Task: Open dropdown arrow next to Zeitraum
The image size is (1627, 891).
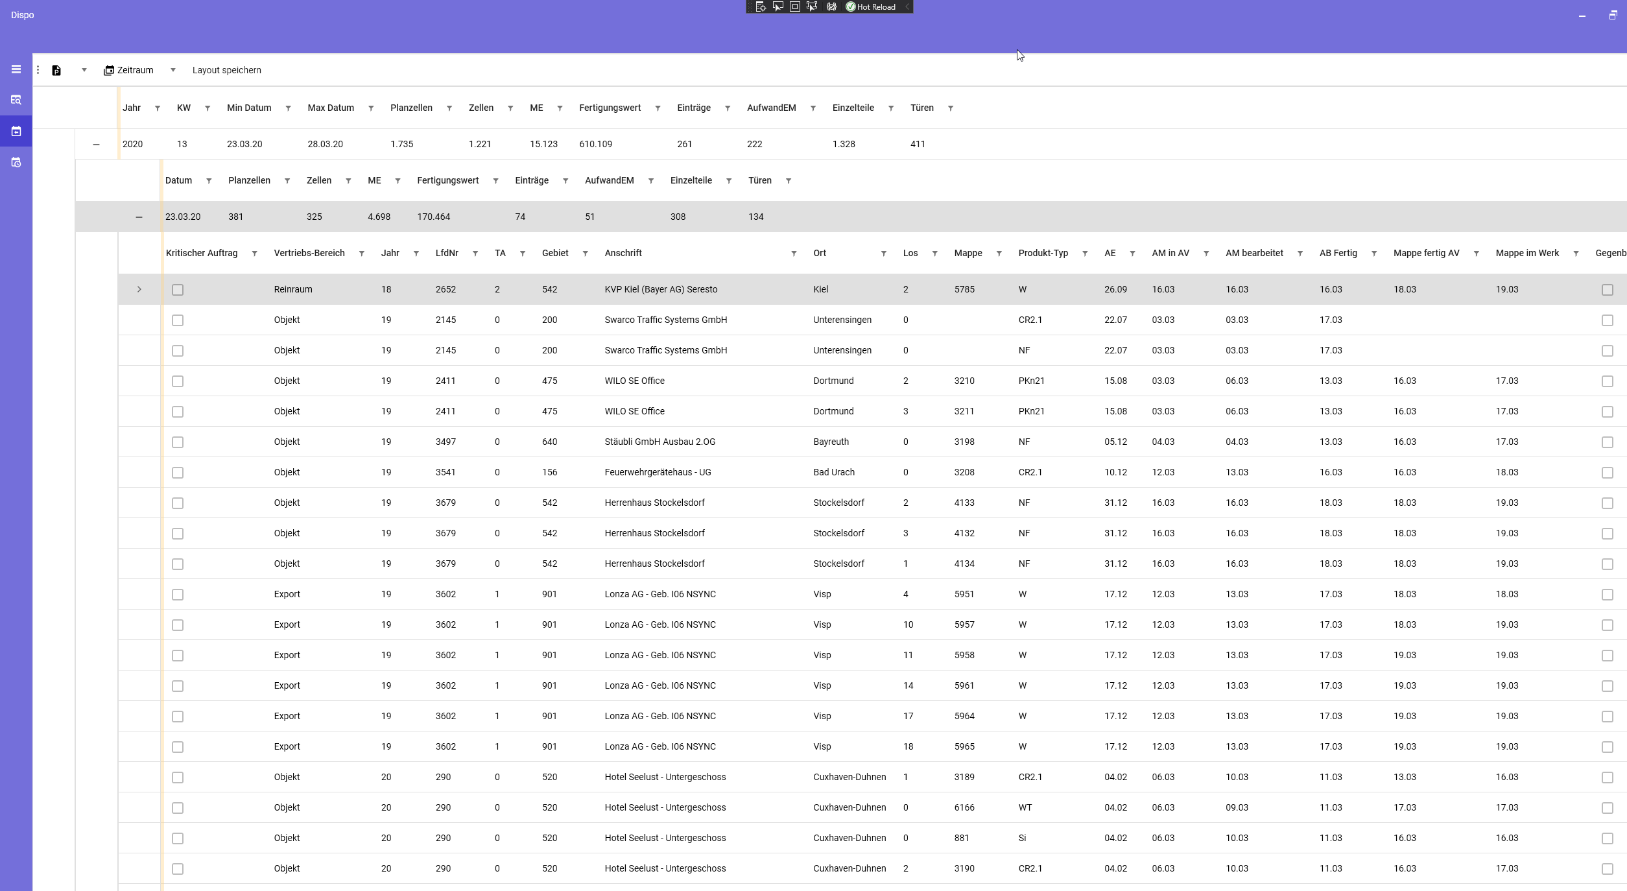Action: point(173,70)
